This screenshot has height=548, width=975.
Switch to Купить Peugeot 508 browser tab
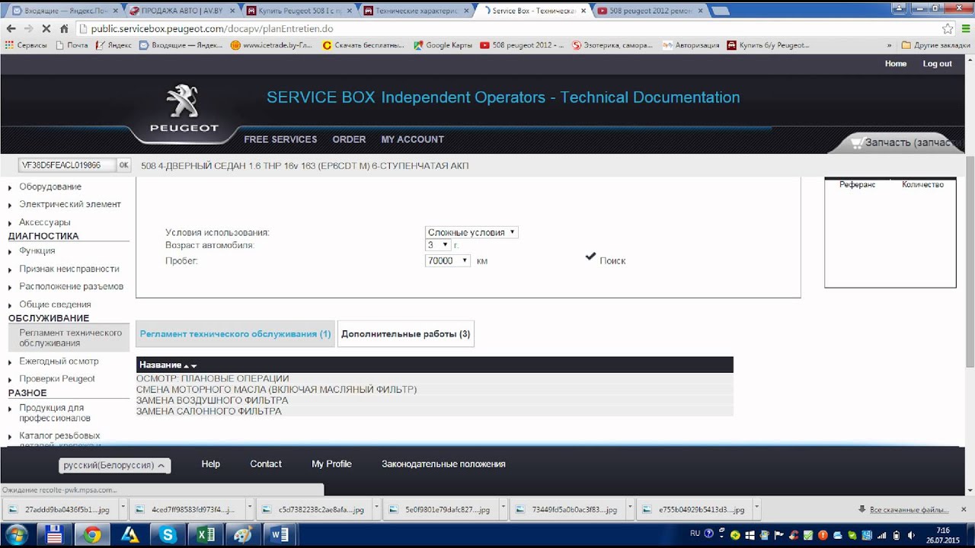[298, 11]
